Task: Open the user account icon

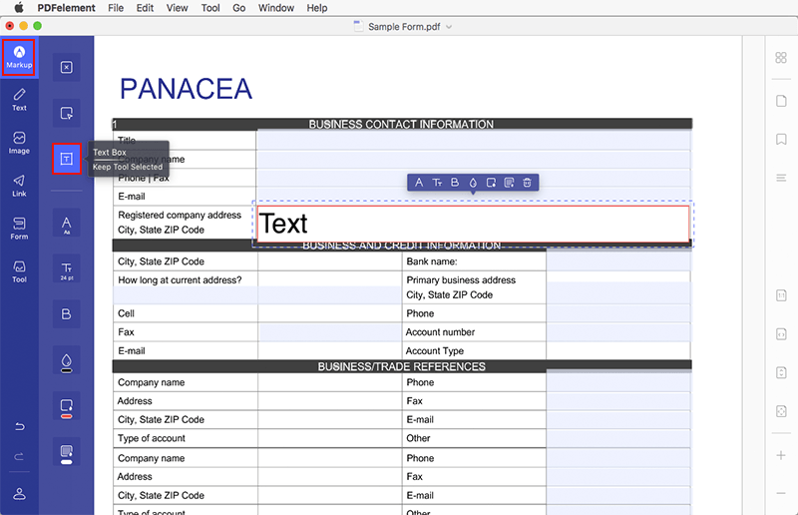Action: 19,494
